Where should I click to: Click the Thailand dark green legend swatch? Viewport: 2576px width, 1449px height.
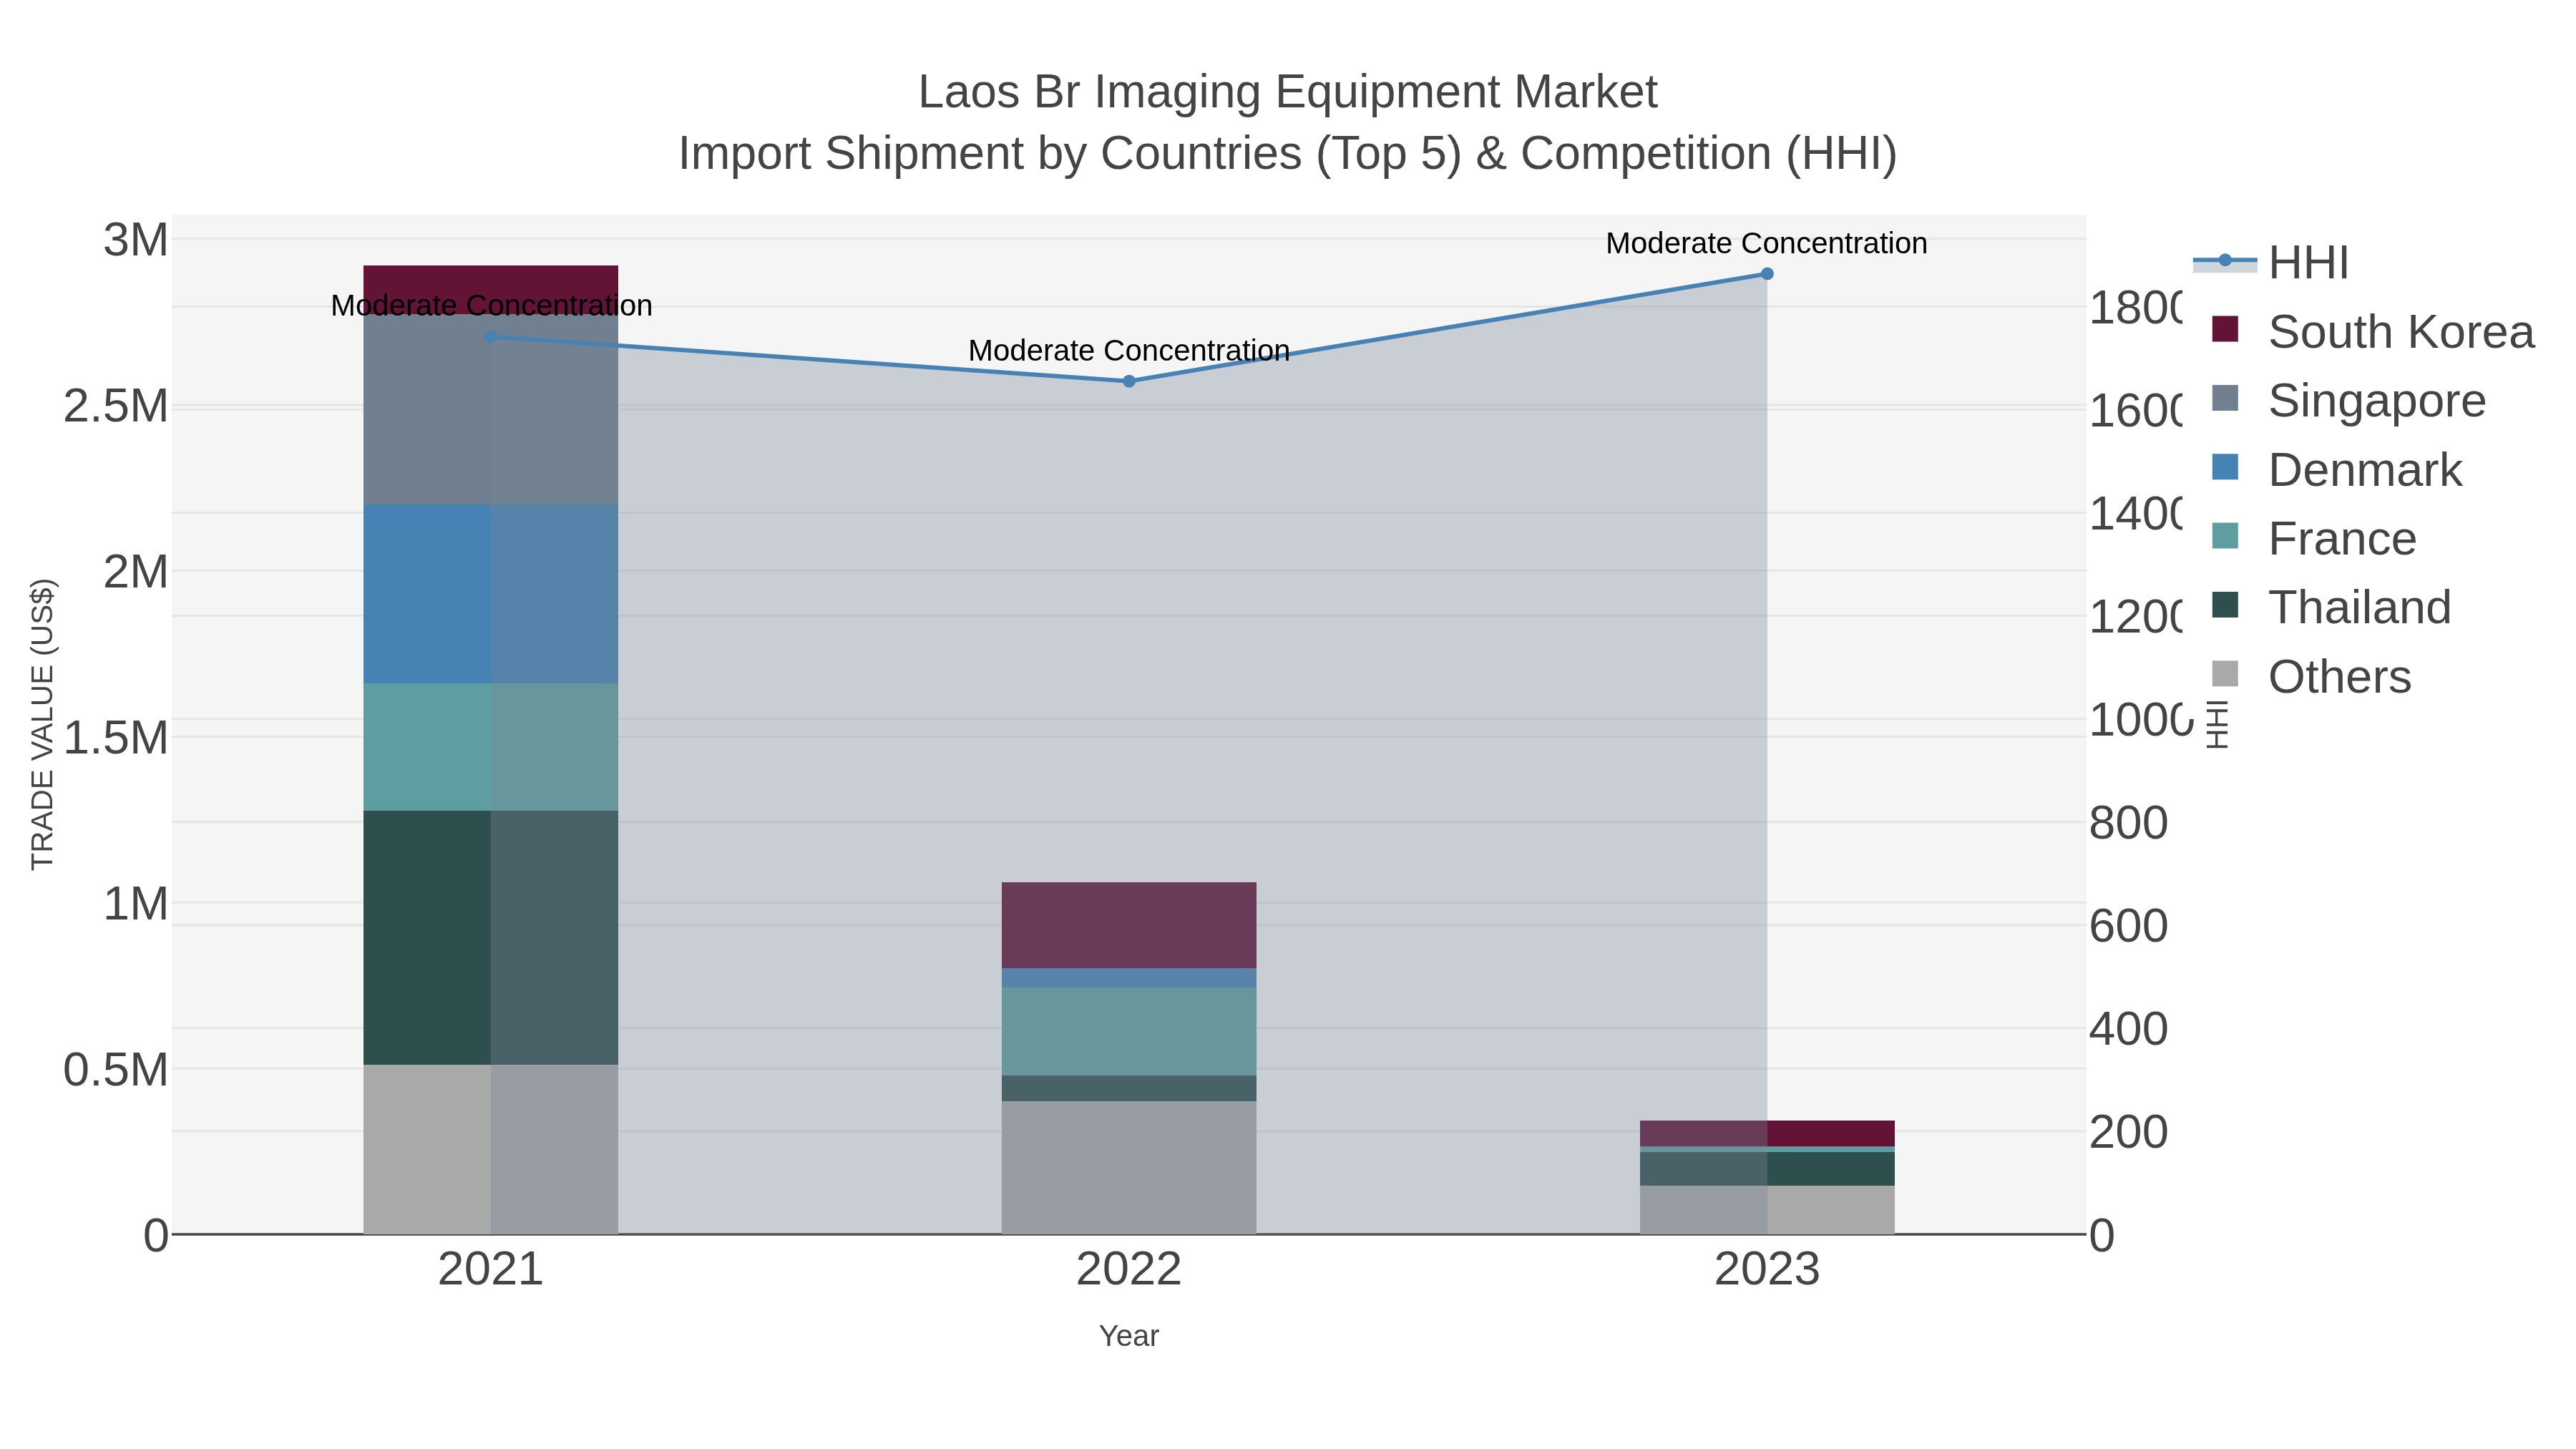pyautogui.click(x=2225, y=604)
